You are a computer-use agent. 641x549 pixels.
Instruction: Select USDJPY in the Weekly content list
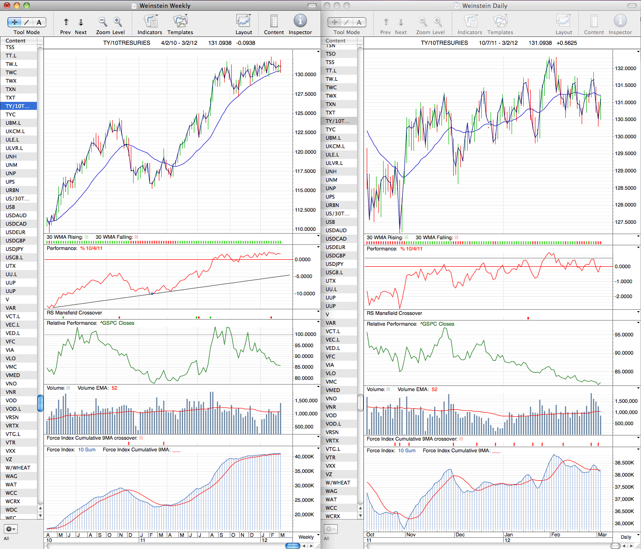coord(19,249)
